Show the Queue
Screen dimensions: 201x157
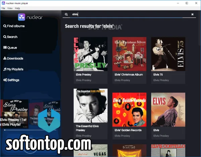point(10,48)
